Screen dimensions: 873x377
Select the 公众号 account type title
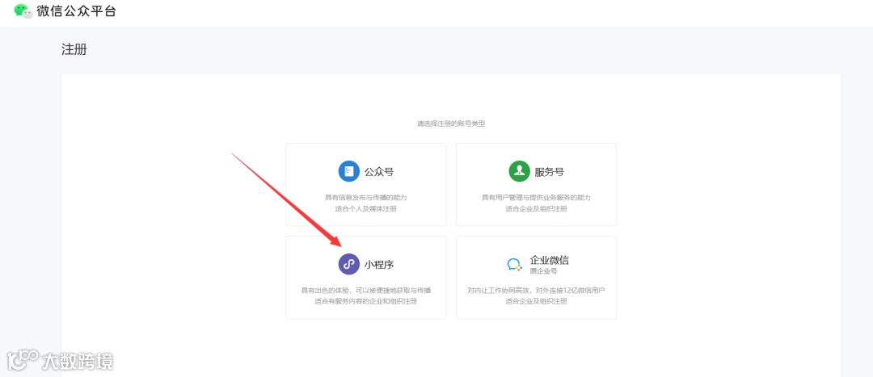pyautogui.click(x=379, y=172)
